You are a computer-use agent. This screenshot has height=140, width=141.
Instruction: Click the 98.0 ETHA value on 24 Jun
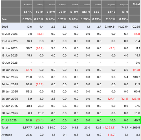point(29,85)
